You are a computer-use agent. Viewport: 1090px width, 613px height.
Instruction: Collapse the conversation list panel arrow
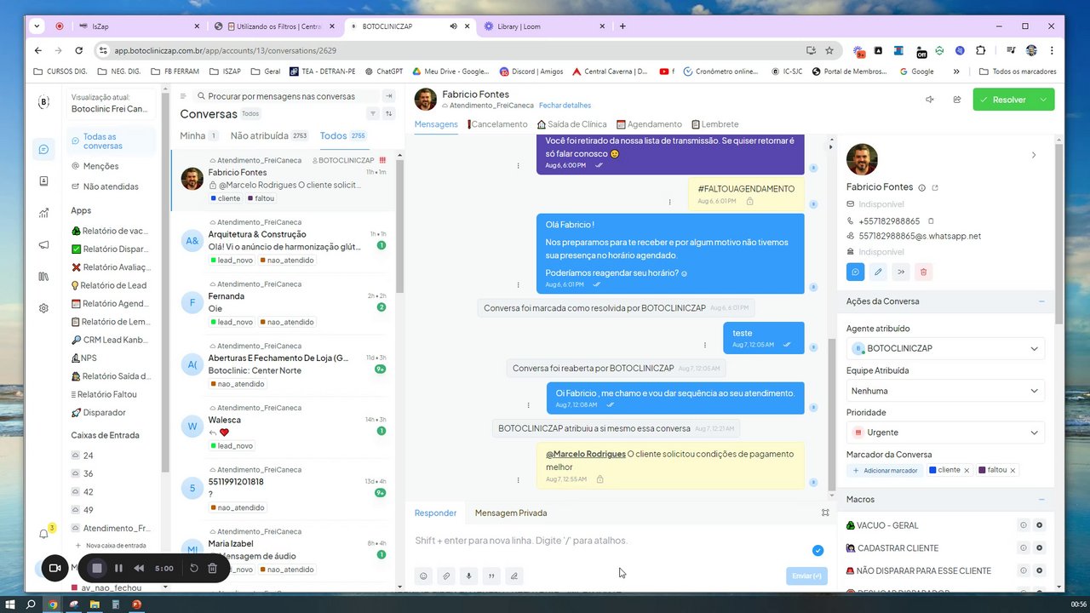point(389,96)
